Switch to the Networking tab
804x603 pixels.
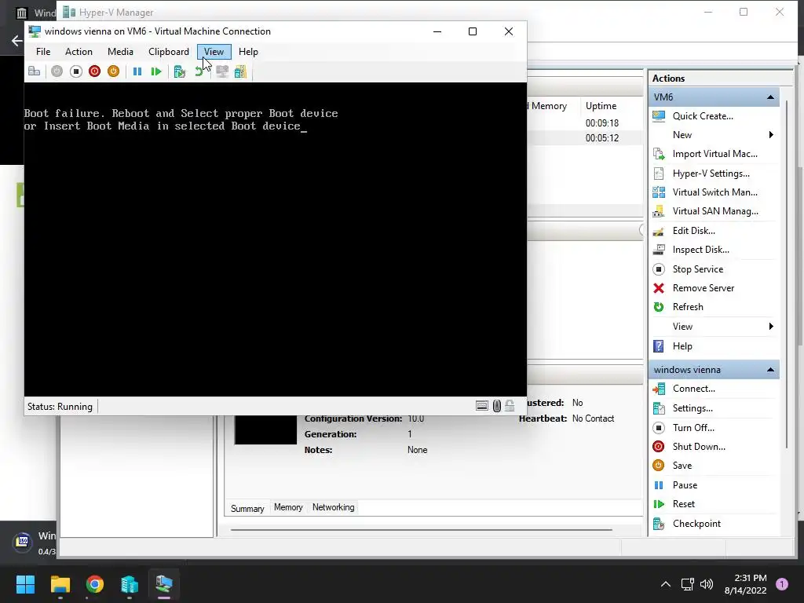(x=333, y=507)
